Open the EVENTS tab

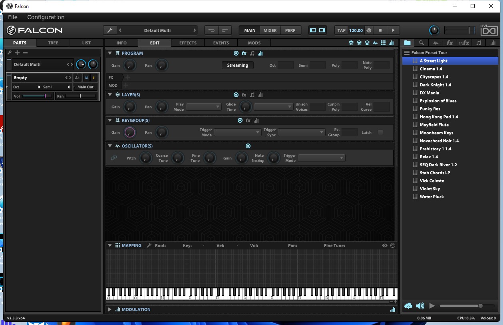tap(221, 43)
